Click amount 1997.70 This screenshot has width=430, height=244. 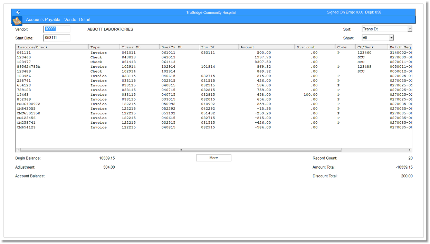click(x=263, y=57)
